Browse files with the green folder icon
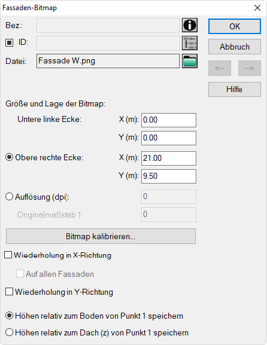 190,61
